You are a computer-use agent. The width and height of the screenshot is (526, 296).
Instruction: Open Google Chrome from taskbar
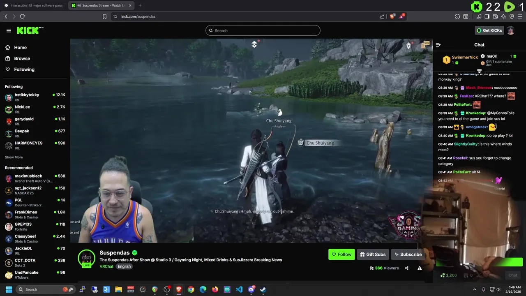(191, 289)
